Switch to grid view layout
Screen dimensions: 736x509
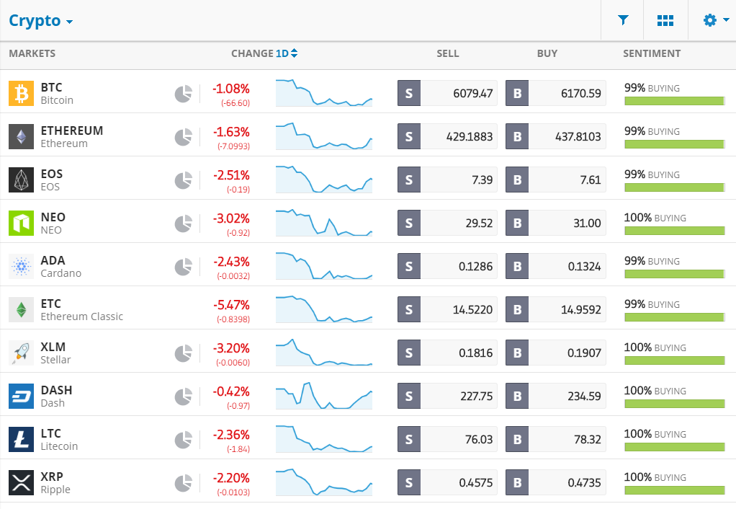click(665, 20)
